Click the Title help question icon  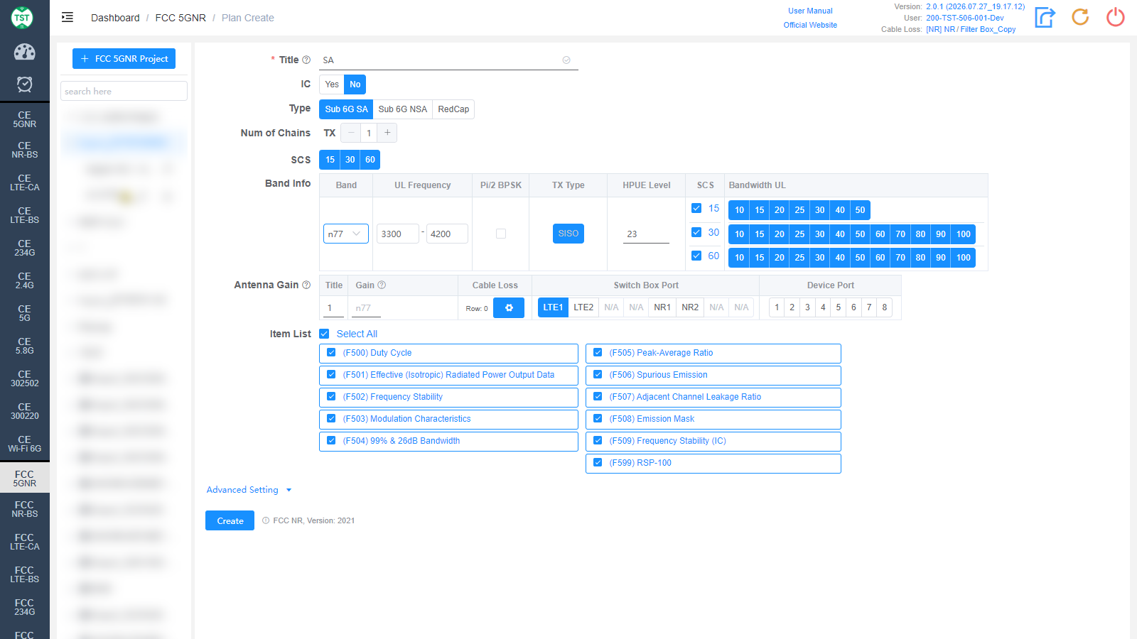tap(306, 60)
